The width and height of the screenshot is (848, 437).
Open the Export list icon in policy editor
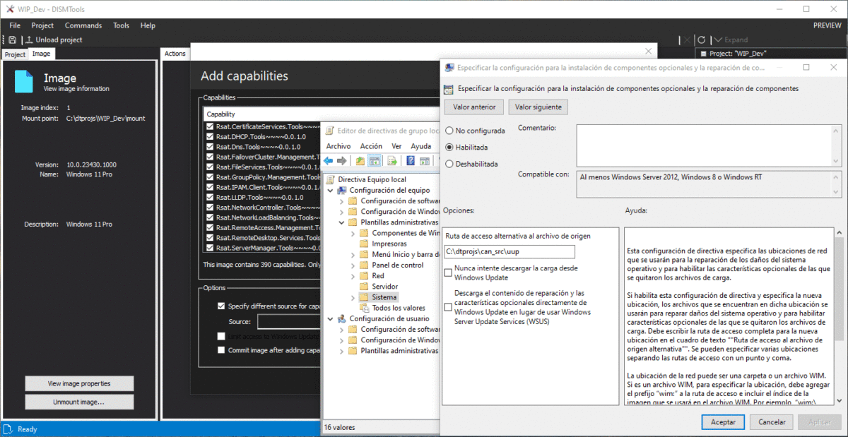click(391, 160)
